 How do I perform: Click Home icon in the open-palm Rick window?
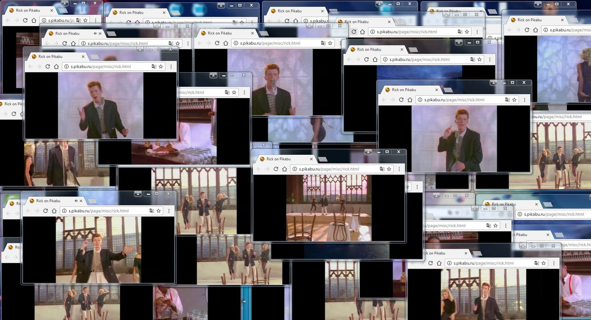coord(56,66)
